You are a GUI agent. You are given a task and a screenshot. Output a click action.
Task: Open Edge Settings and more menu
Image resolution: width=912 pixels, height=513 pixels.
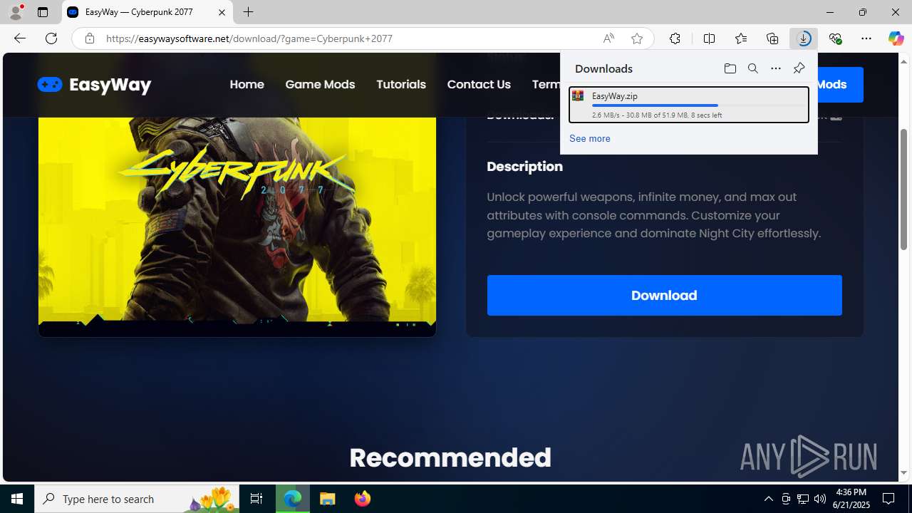tap(866, 38)
